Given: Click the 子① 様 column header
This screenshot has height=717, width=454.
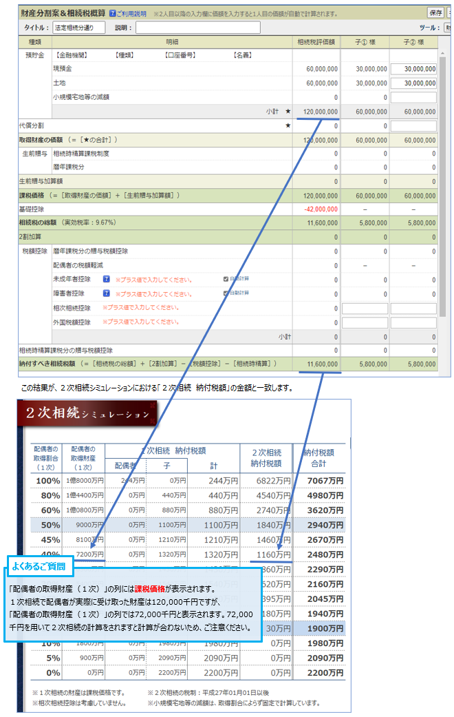Looking at the screenshot, I should 365,42.
